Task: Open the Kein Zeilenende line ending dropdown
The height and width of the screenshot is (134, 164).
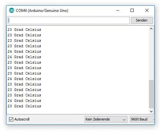Action: (x=106, y=119)
